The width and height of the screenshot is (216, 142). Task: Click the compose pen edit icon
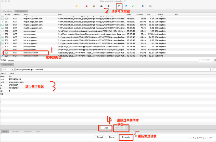(x=119, y=6)
